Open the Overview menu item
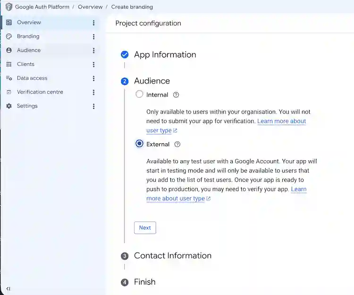Viewport: 354px width, 295px height. 50,22
